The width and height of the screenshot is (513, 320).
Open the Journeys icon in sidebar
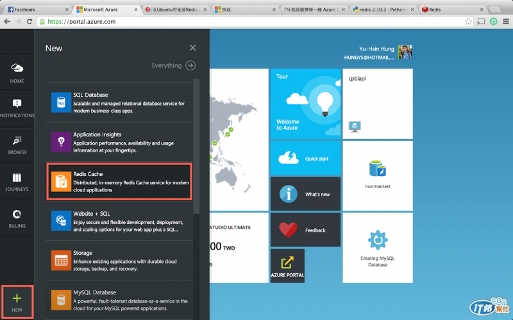pyautogui.click(x=17, y=178)
